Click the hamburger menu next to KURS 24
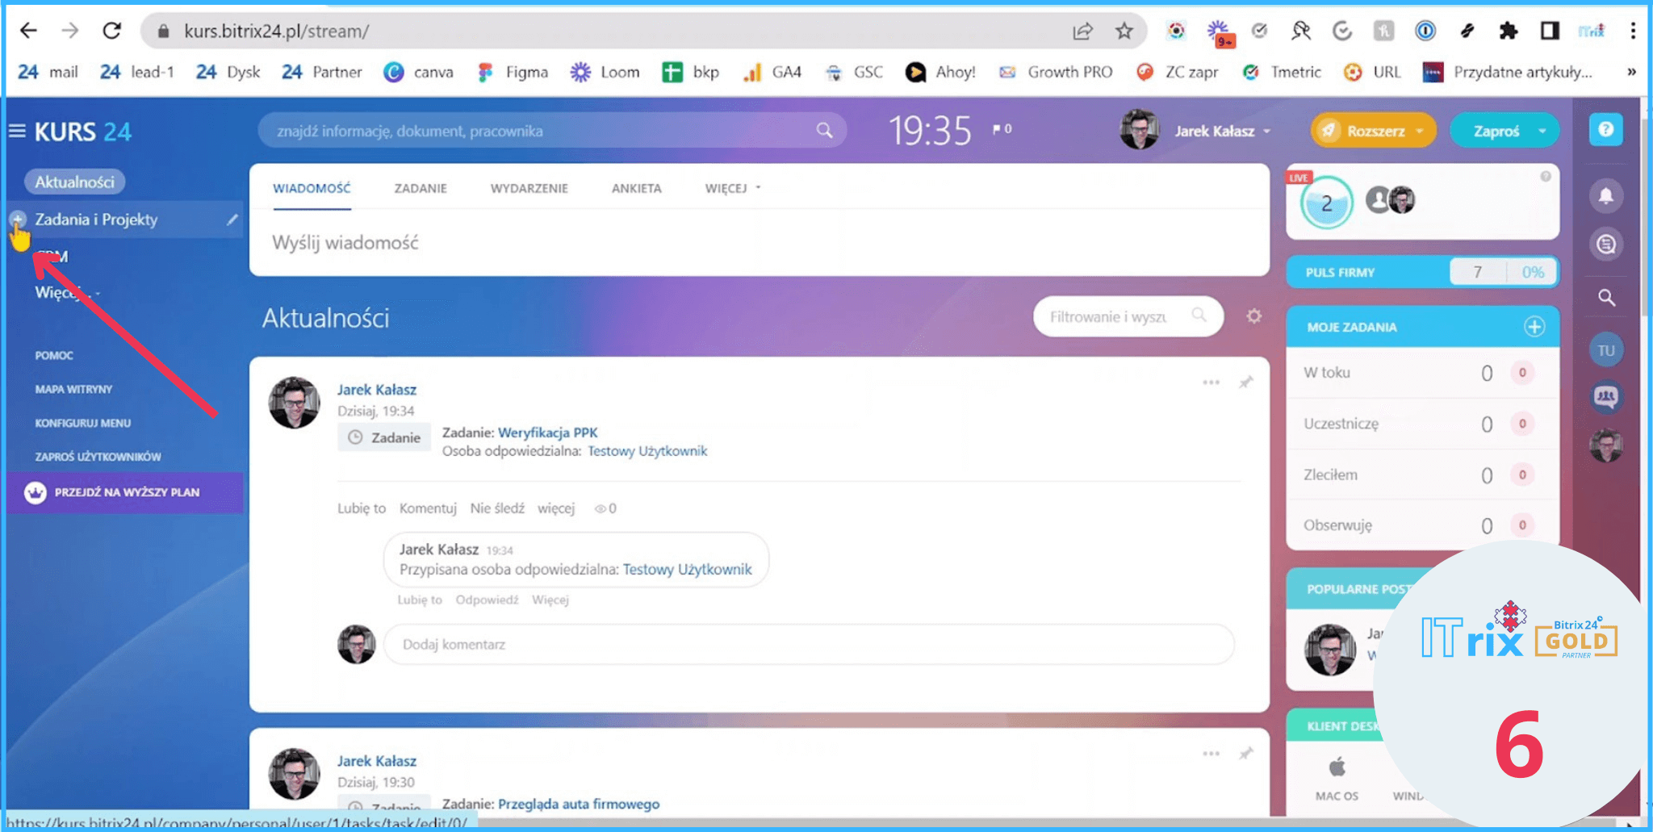 coord(17,131)
